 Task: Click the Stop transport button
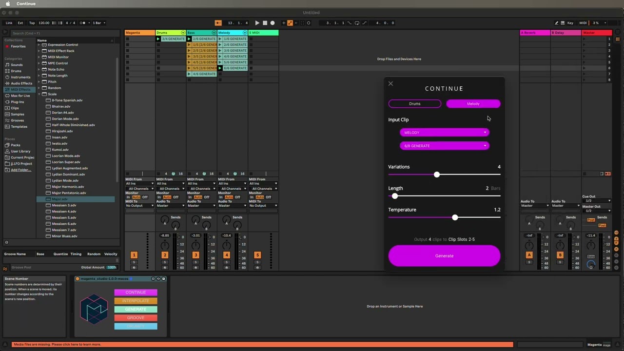265,23
